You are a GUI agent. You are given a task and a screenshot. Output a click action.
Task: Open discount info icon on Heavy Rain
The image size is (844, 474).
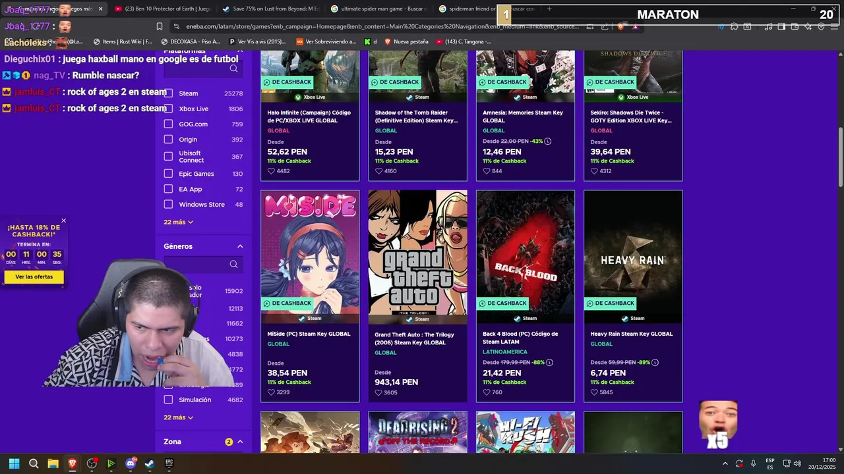coord(655,362)
